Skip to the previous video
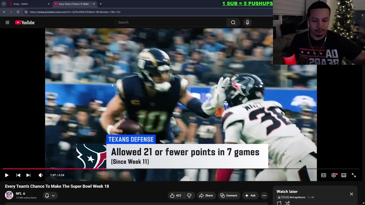The width and height of the screenshot is (365, 205). 18,175
